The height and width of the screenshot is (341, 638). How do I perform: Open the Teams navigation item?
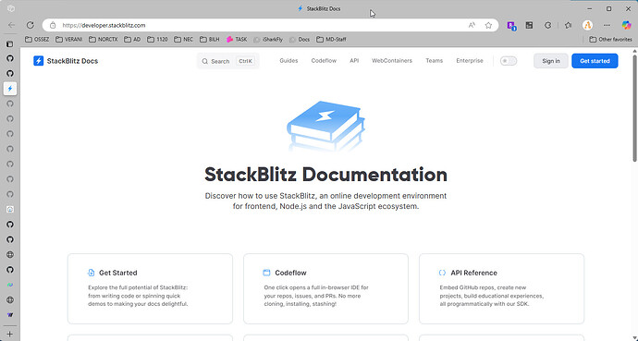tap(435, 61)
